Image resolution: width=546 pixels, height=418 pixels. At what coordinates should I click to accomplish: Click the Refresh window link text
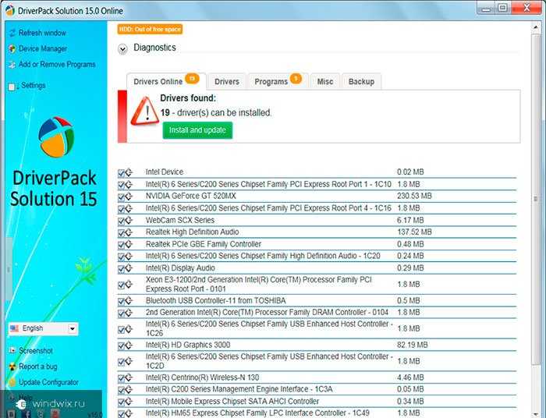tap(42, 33)
